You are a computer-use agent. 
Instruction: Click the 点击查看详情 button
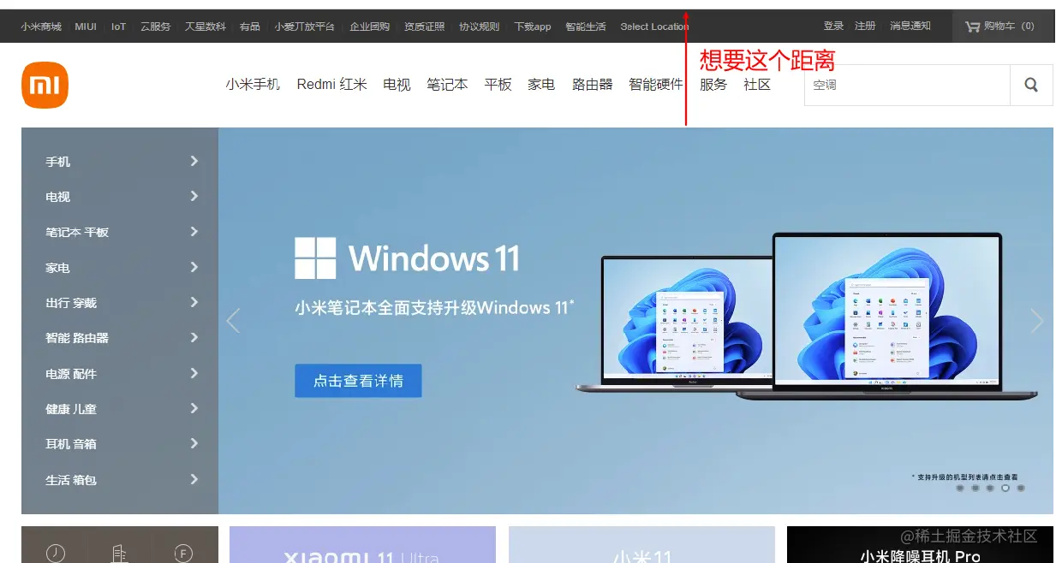point(358,381)
